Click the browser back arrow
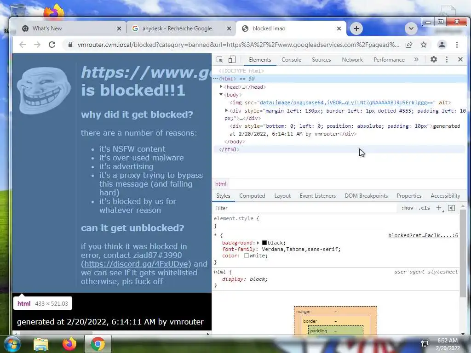471x353 pixels. pos(23,45)
